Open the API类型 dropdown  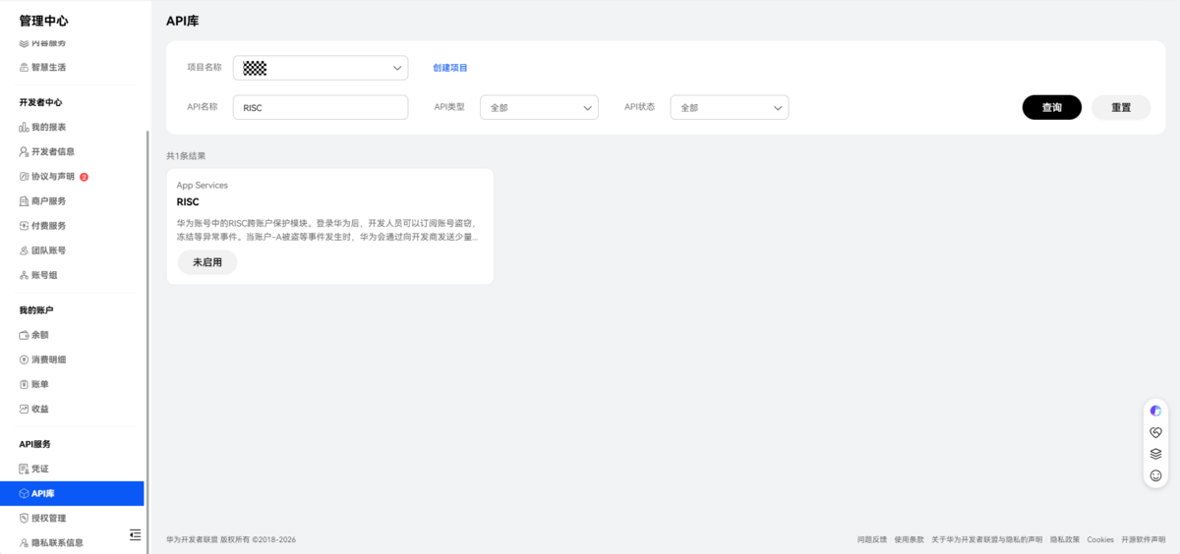click(x=538, y=107)
